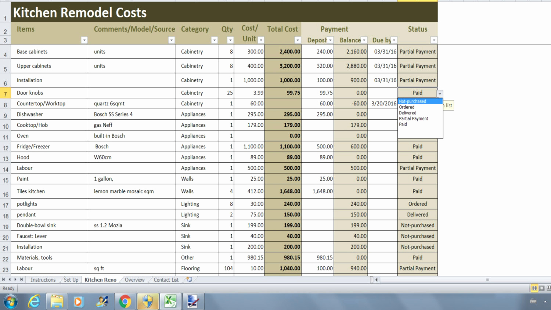Switch to the Set Up sheet tab
Screen dimensions: 551x310
tap(71, 280)
